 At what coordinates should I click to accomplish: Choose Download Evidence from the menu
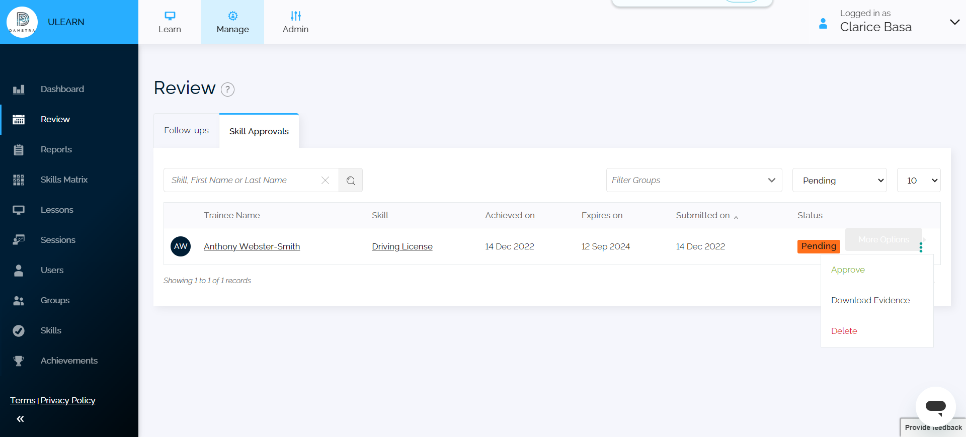point(870,300)
